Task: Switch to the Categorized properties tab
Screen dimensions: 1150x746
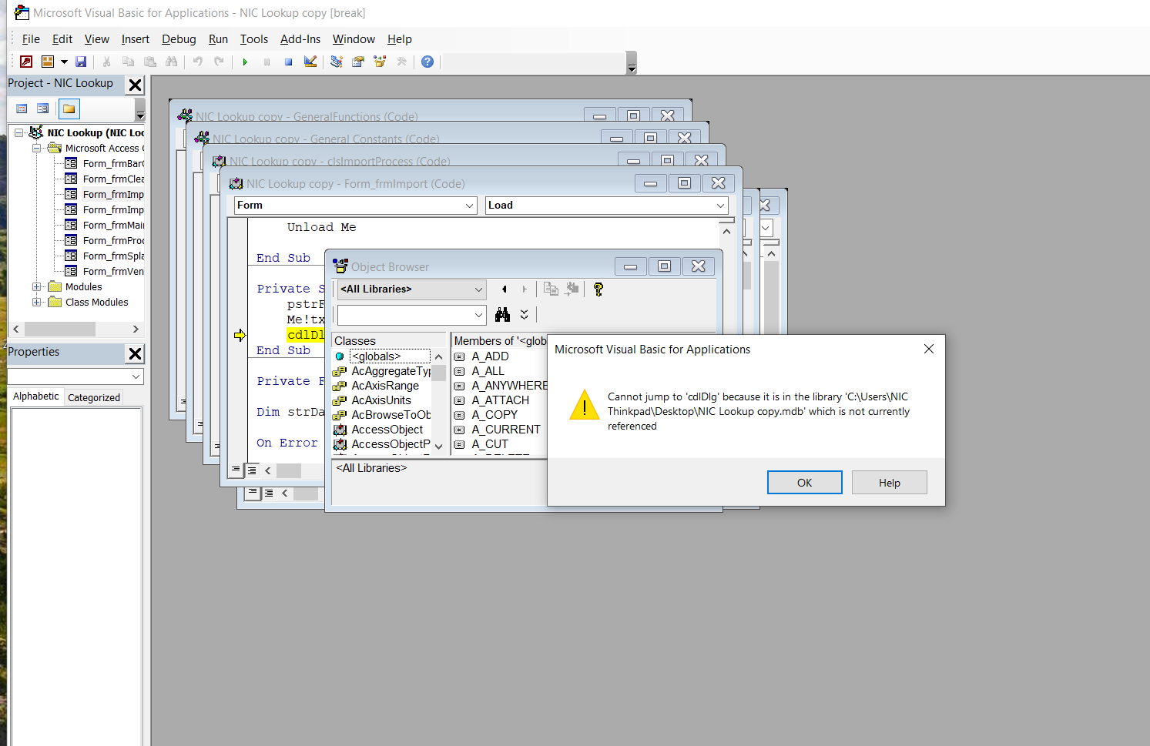Action: [94, 397]
